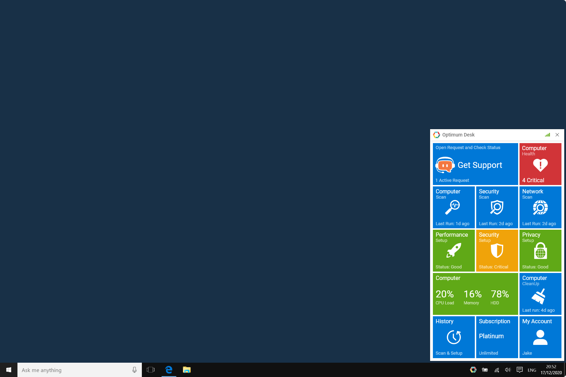Check the green signal strength icon
Viewport: 566px width, 377px height.
pyautogui.click(x=547, y=135)
